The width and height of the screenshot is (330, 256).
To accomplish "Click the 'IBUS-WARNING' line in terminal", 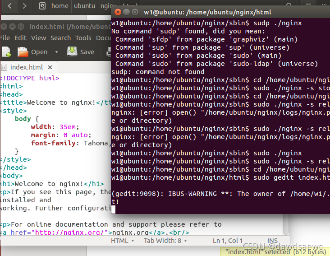I will [220, 194].
